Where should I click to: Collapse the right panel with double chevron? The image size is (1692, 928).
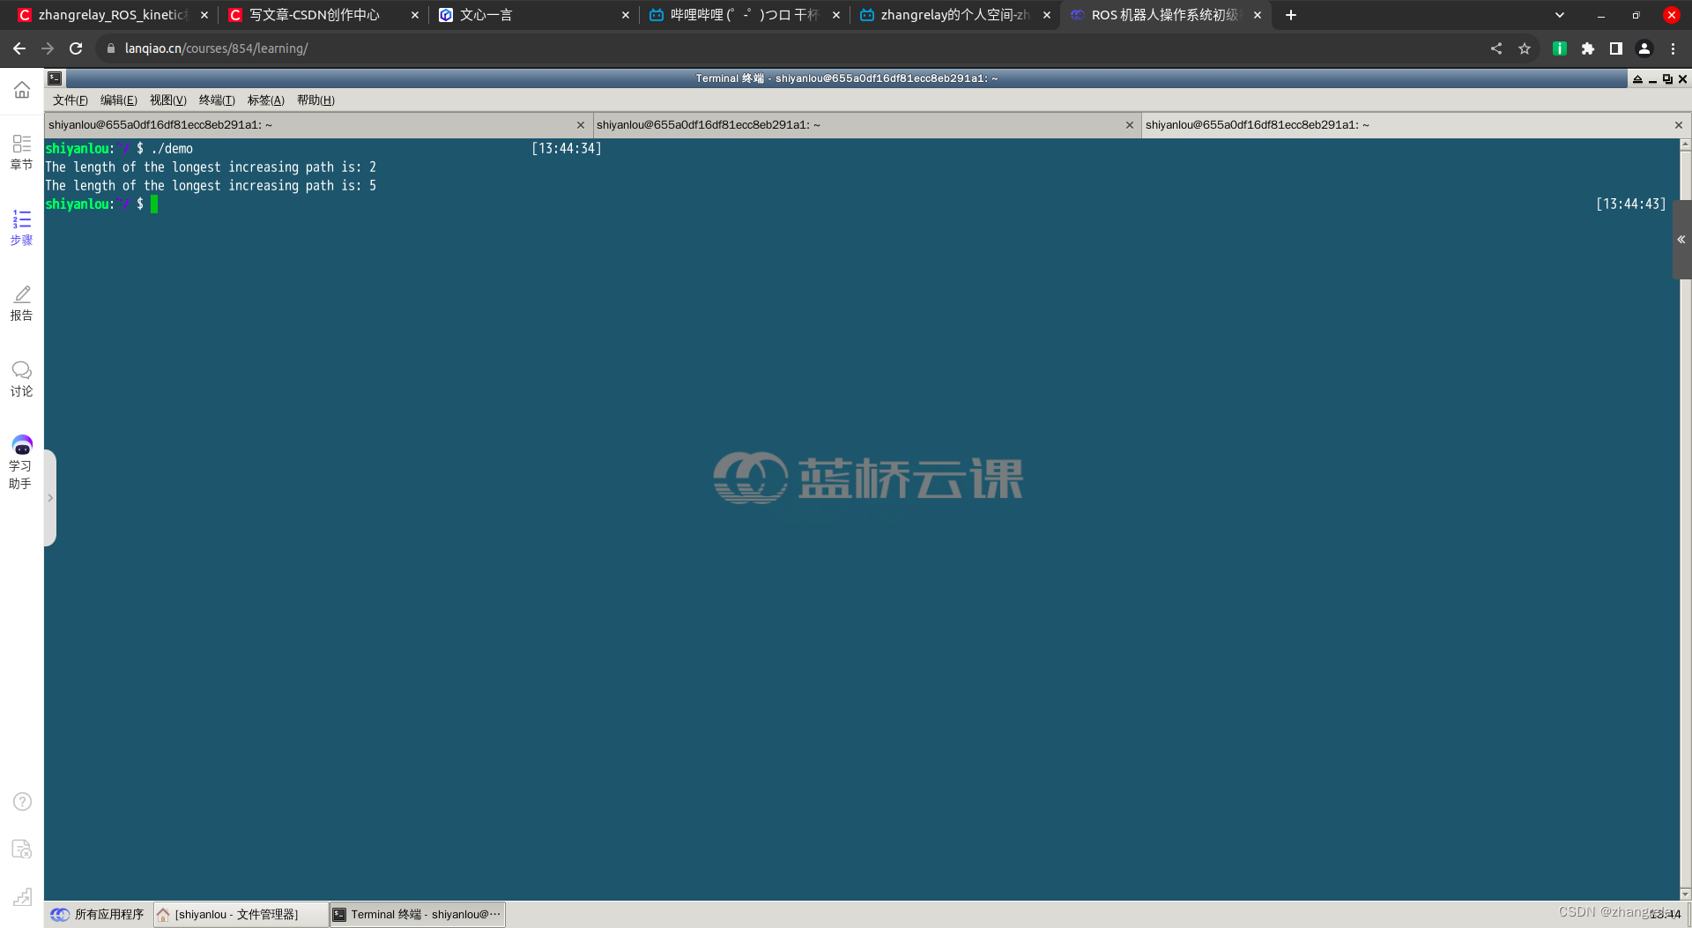[x=1681, y=240]
